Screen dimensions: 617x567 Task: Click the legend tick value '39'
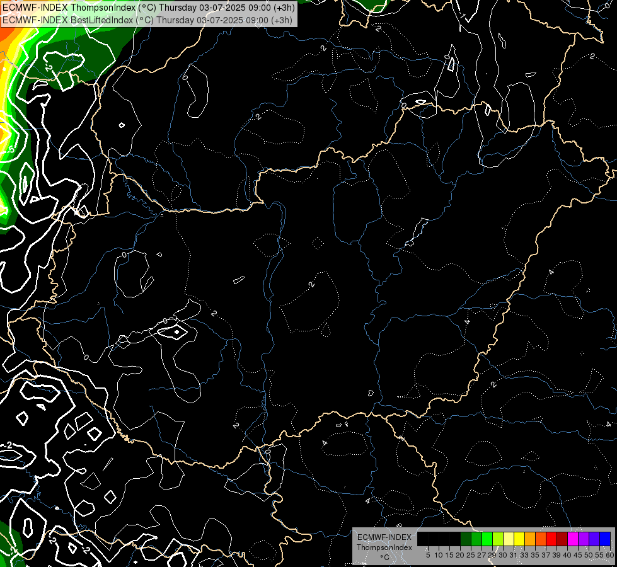556,555
